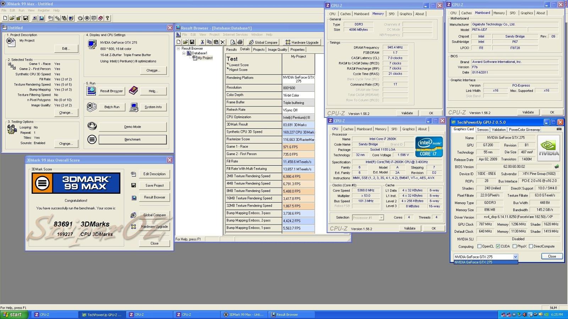Click the Print Preview icon in Result Browser toolbar

pos(233,42)
